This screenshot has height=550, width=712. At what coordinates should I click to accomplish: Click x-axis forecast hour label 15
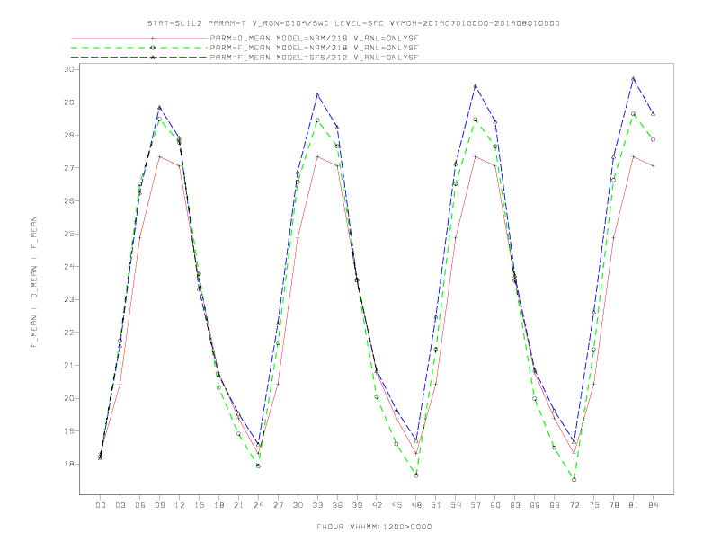pyautogui.click(x=199, y=505)
